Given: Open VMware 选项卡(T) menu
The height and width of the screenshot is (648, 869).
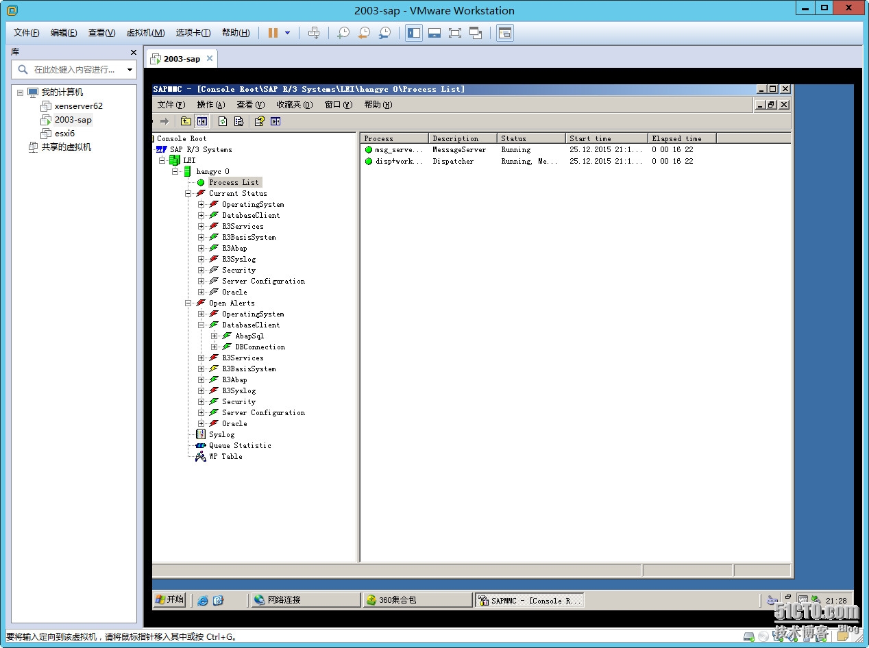Looking at the screenshot, I should tap(194, 33).
